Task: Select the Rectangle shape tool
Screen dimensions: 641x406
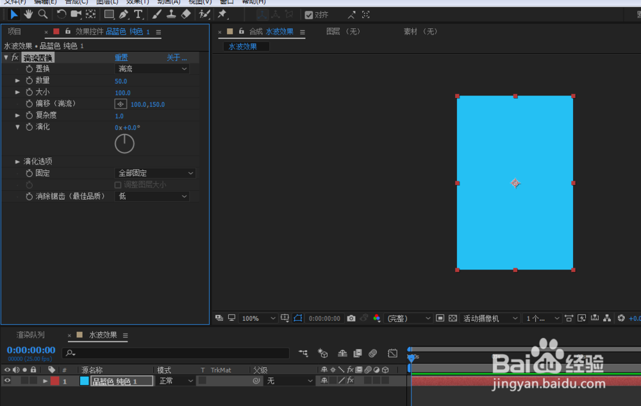Action: pos(109,14)
